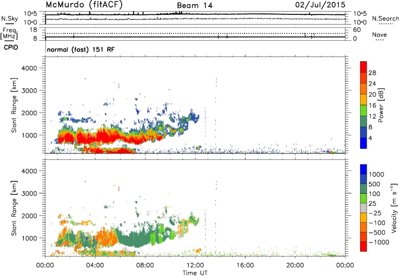Click the '2000' tick on velocity panel axis

[x=29, y=216]
